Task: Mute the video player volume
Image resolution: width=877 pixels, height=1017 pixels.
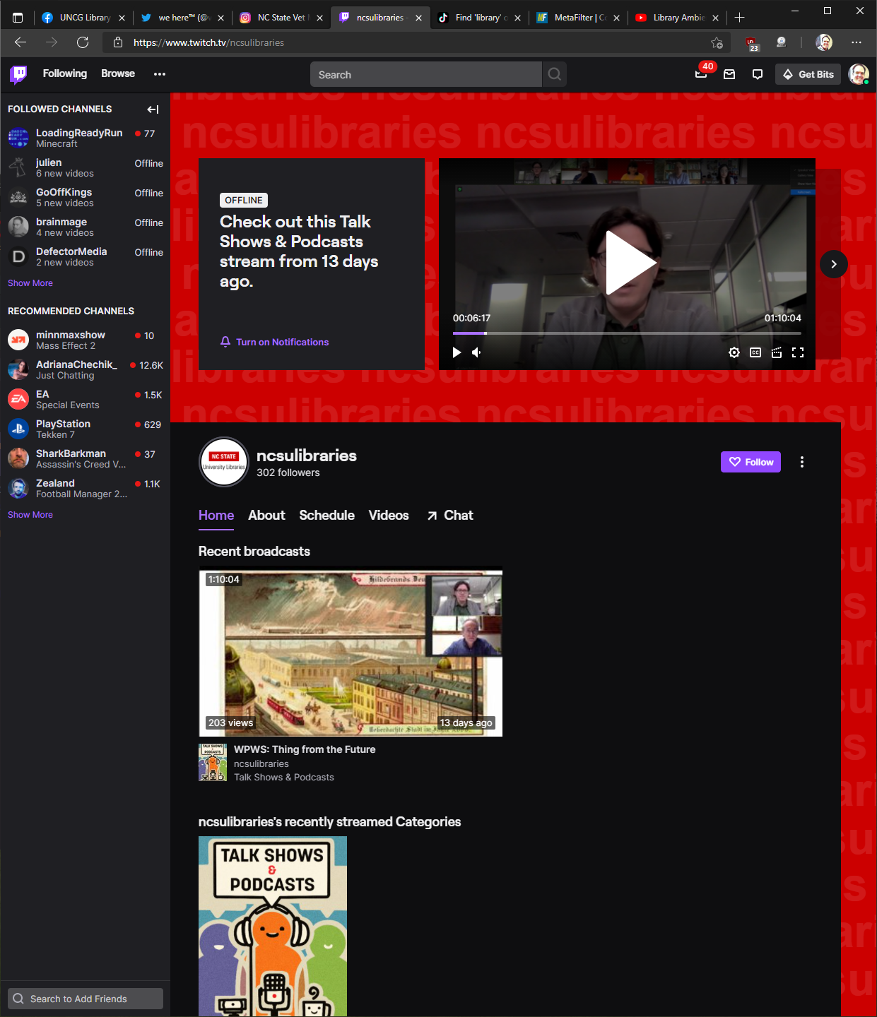Action: (x=477, y=352)
